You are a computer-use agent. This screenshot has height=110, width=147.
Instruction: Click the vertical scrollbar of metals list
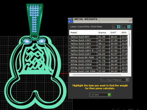tap(130, 40)
